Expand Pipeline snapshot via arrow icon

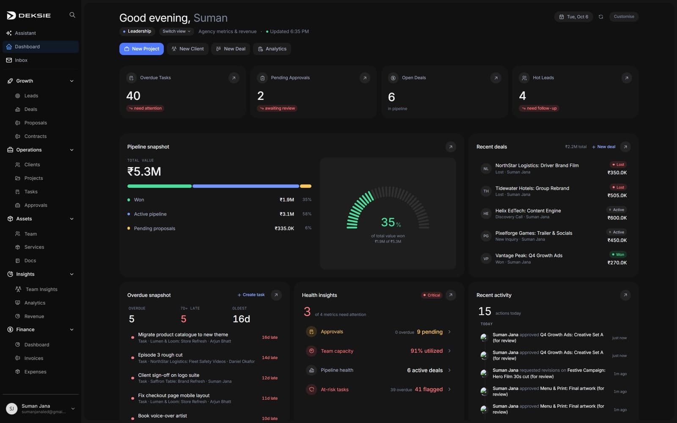(x=451, y=147)
